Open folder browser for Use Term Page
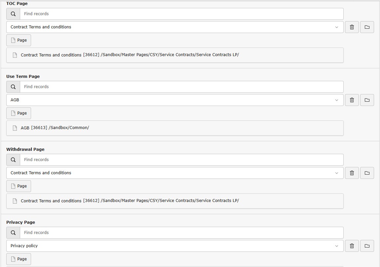Screen dimensions: 380x267 (367, 100)
